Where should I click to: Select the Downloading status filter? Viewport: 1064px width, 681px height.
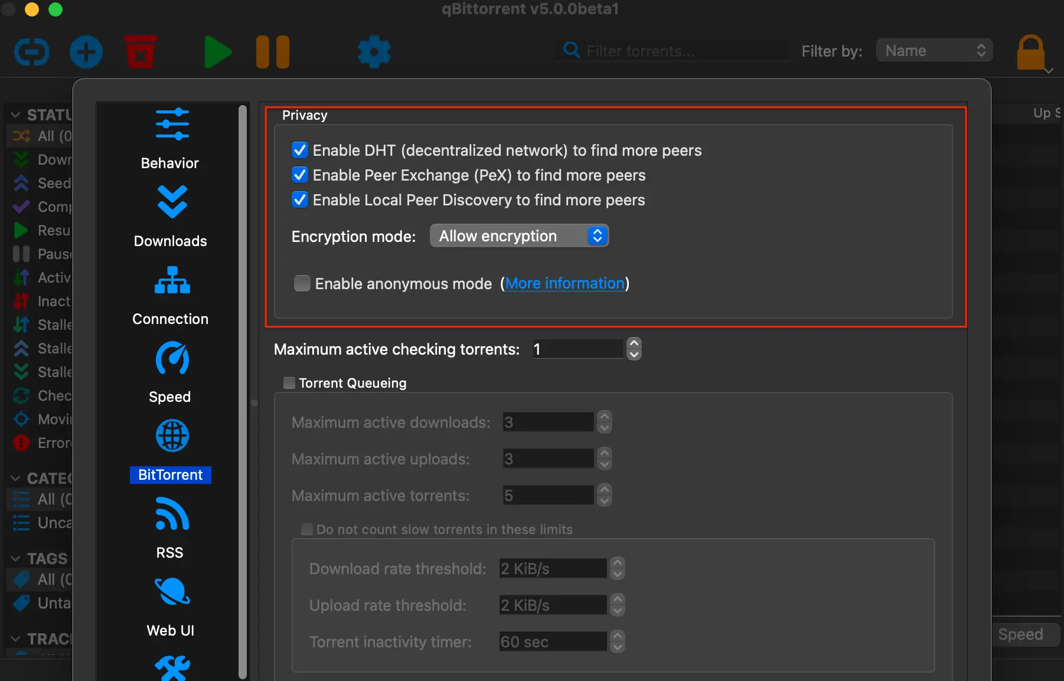point(40,159)
